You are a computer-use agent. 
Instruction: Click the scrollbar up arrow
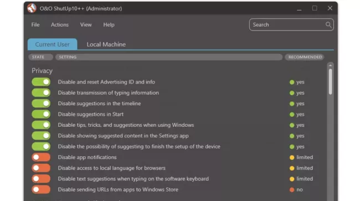tap(331, 65)
